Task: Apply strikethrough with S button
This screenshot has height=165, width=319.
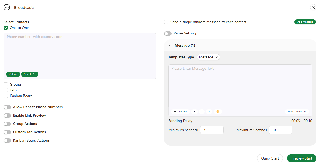Action: (x=209, y=112)
